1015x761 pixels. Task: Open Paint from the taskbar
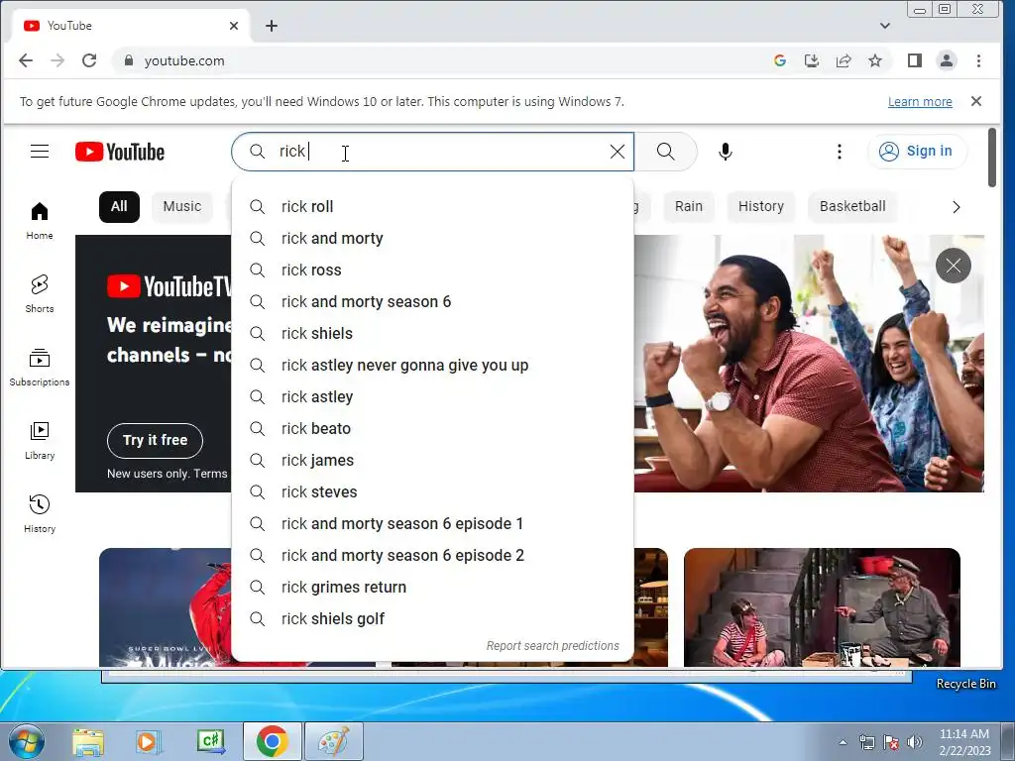point(334,741)
